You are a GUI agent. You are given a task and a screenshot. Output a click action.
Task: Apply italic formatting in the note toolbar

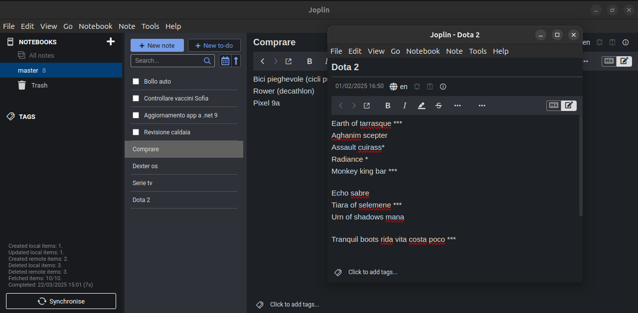click(404, 105)
